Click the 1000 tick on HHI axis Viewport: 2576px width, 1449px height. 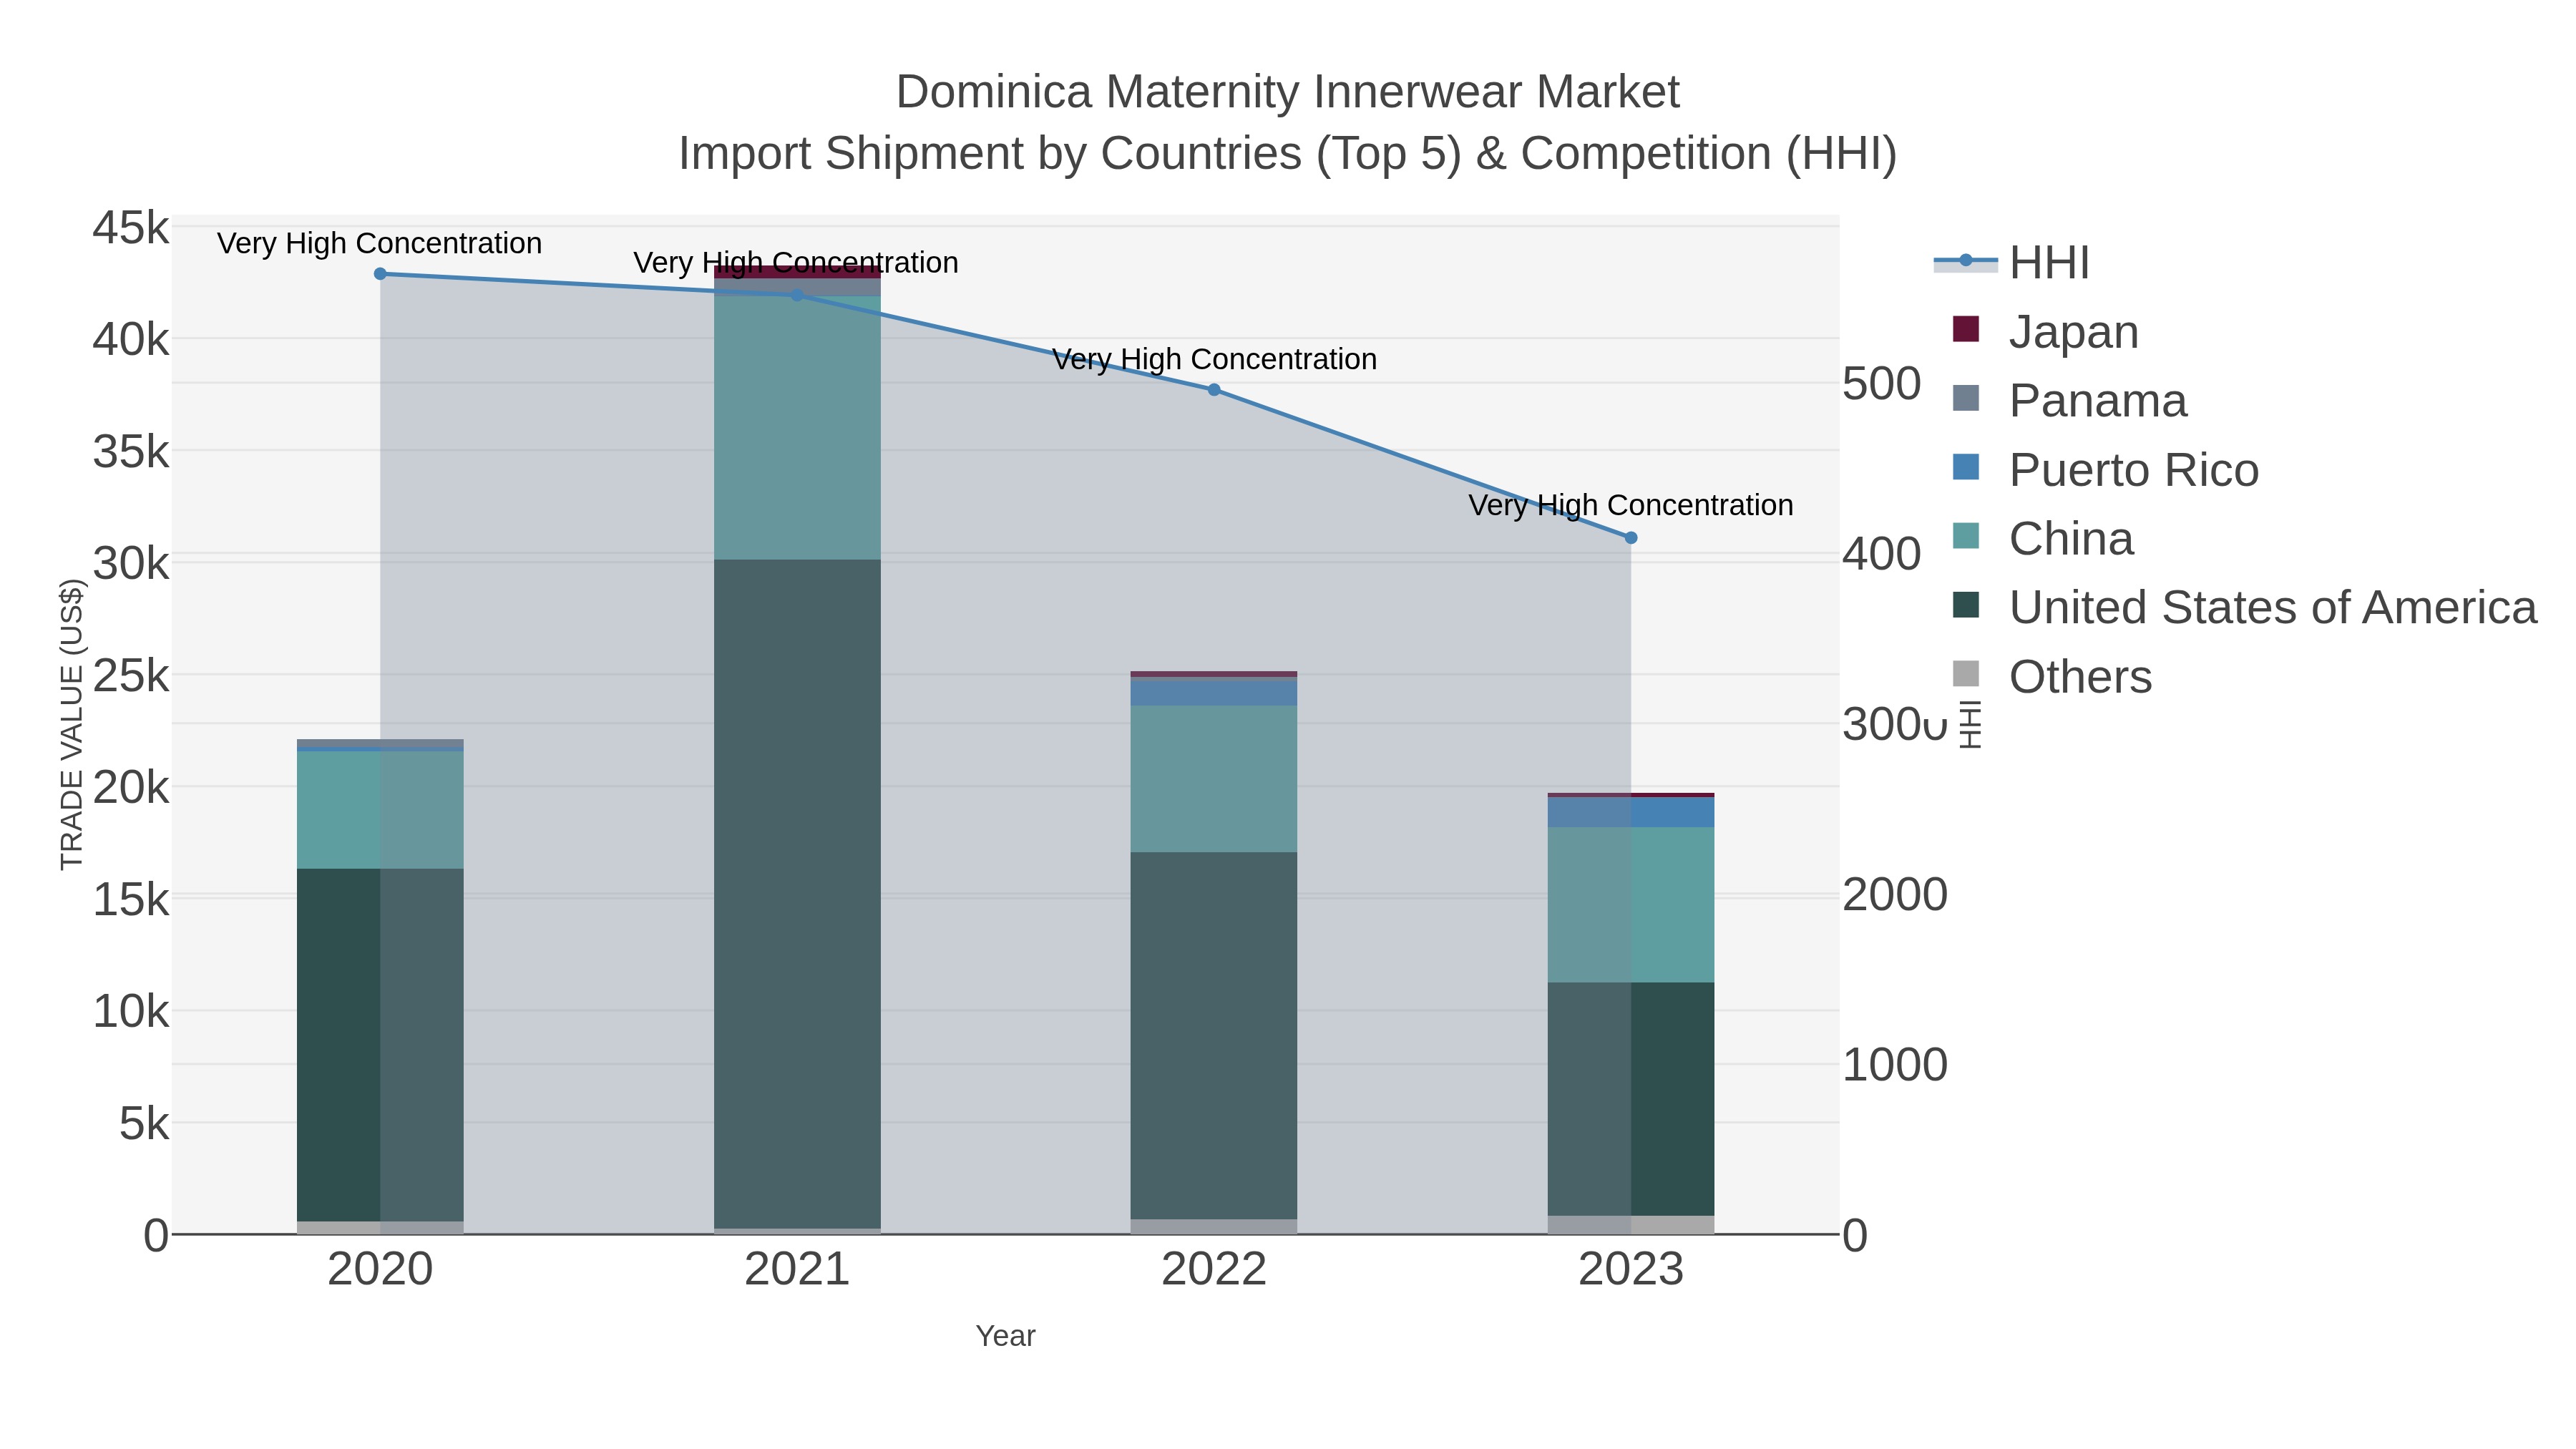pos(1895,1065)
